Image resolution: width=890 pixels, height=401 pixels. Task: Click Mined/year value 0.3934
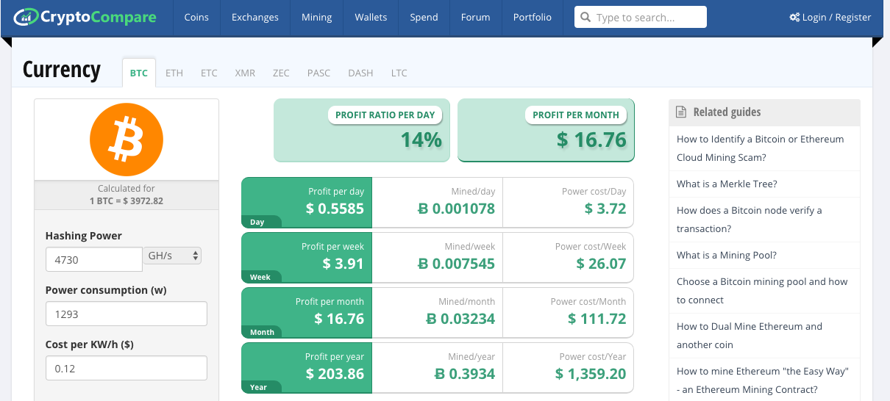[465, 374]
